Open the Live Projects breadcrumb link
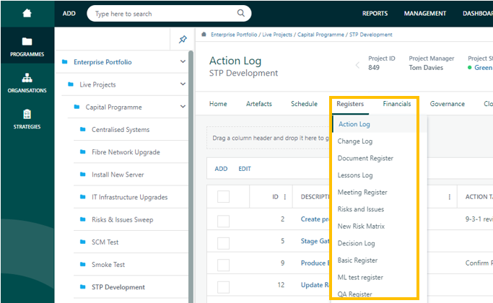 [x=277, y=35]
